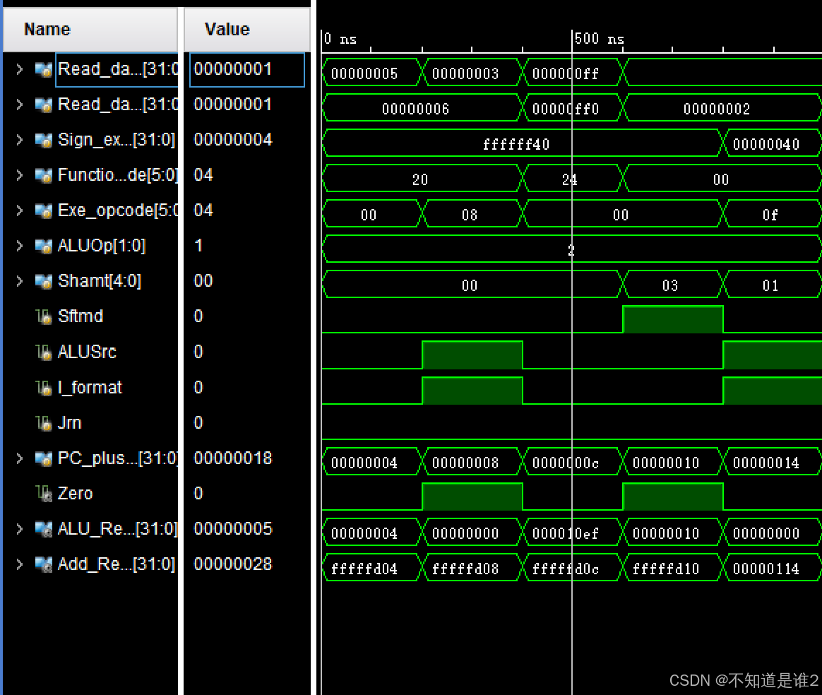Screen dimensions: 822x695
Task: Click the Name column header
Action: pos(47,29)
